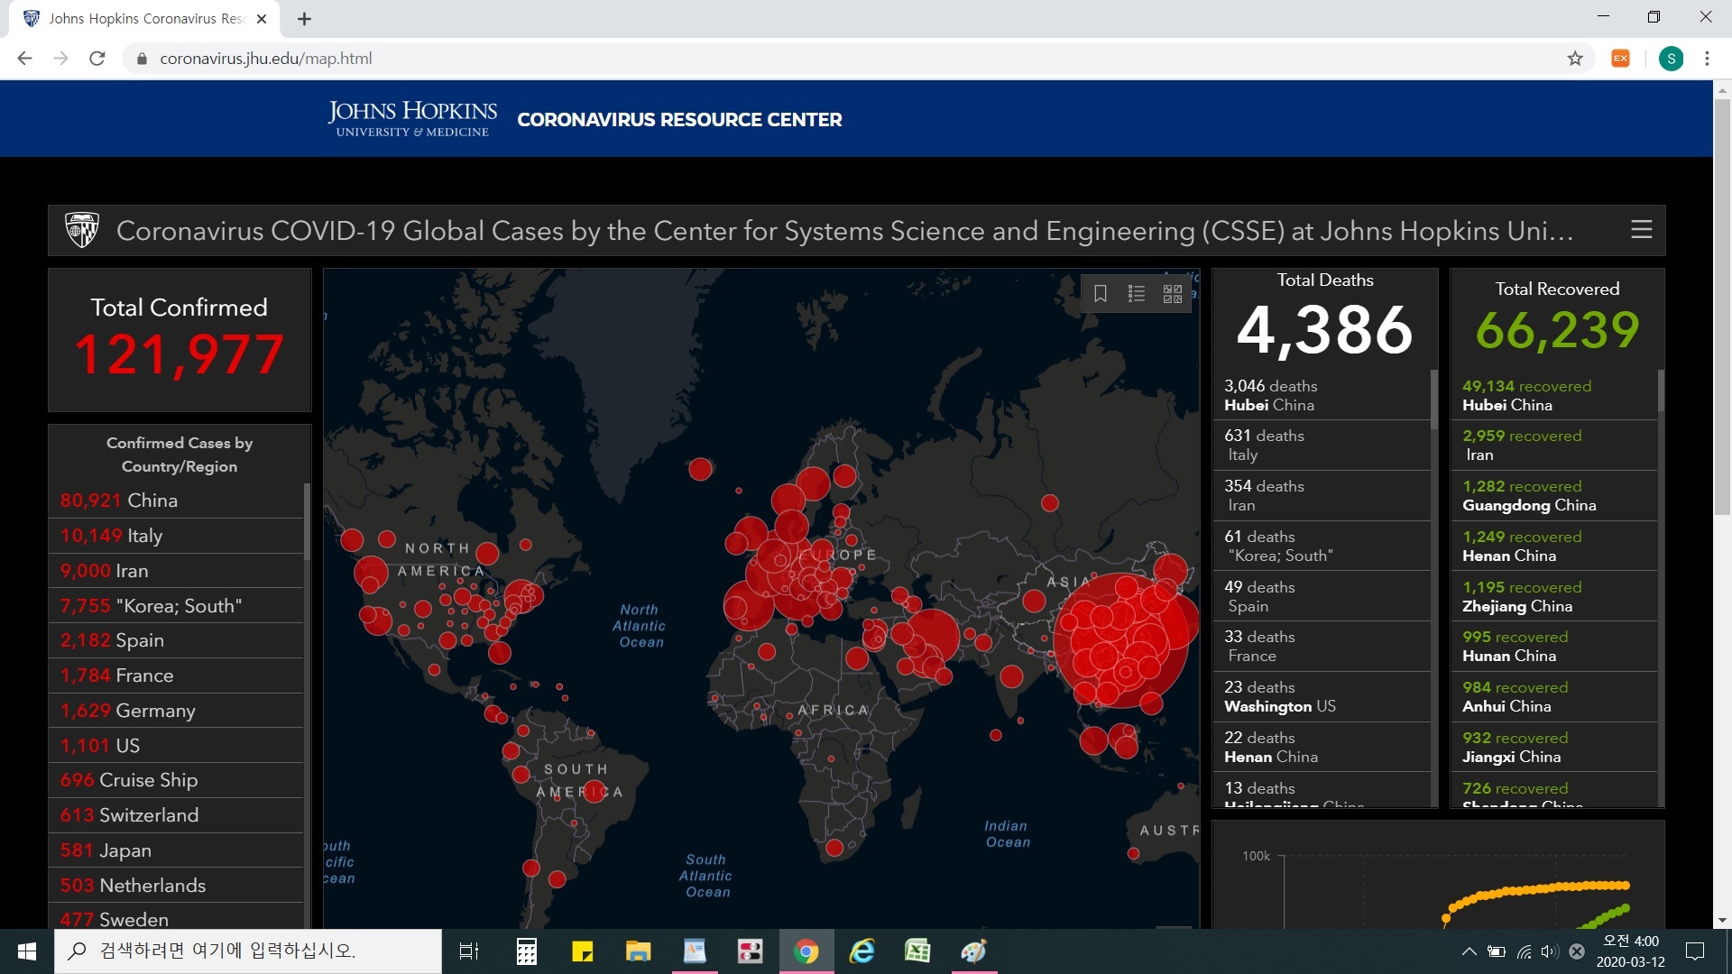
Task: Open the Chrome profile avatar
Action: tap(1671, 59)
